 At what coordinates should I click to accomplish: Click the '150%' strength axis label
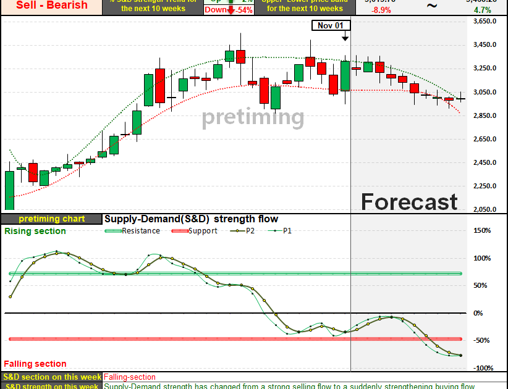(482, 231)
